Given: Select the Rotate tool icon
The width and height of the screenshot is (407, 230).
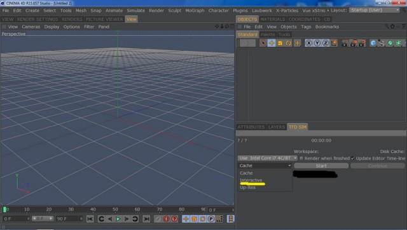Looking at the screenshot, I should click(x=289, y=43).
